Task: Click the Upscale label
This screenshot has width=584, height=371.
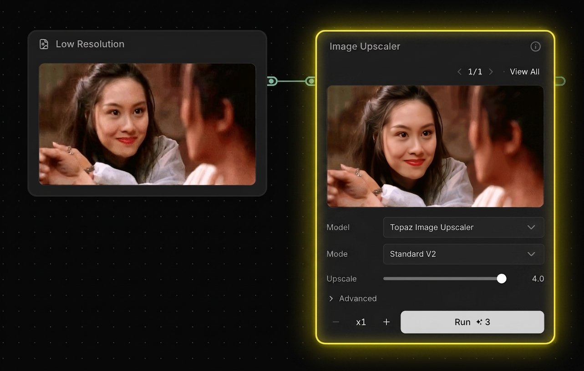Action: tap(342, 279)
